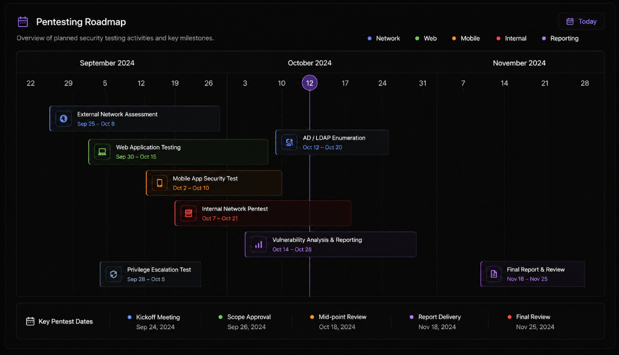
Task: Click the date range Oct 14 – Oct 28
Action: pyautogui.click(x=292, y=250)
